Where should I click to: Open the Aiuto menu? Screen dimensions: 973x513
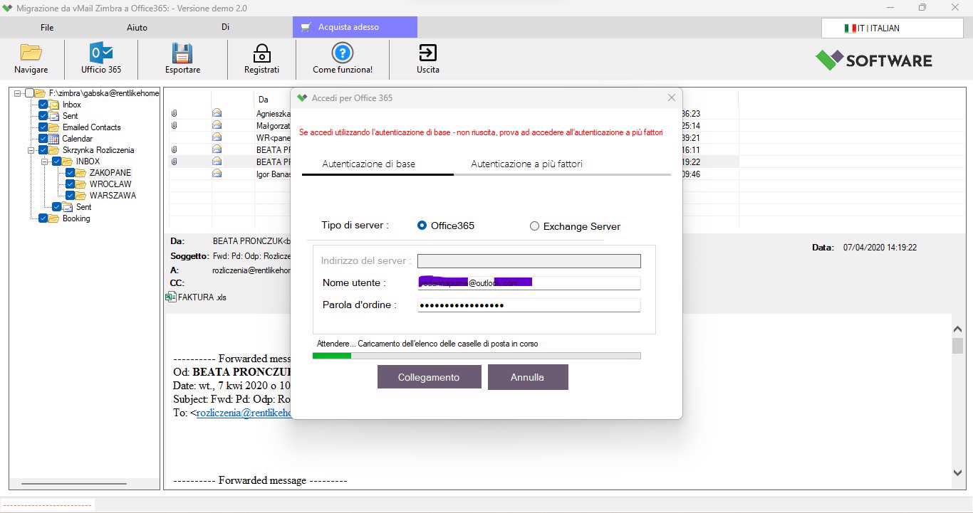point(137,27)
